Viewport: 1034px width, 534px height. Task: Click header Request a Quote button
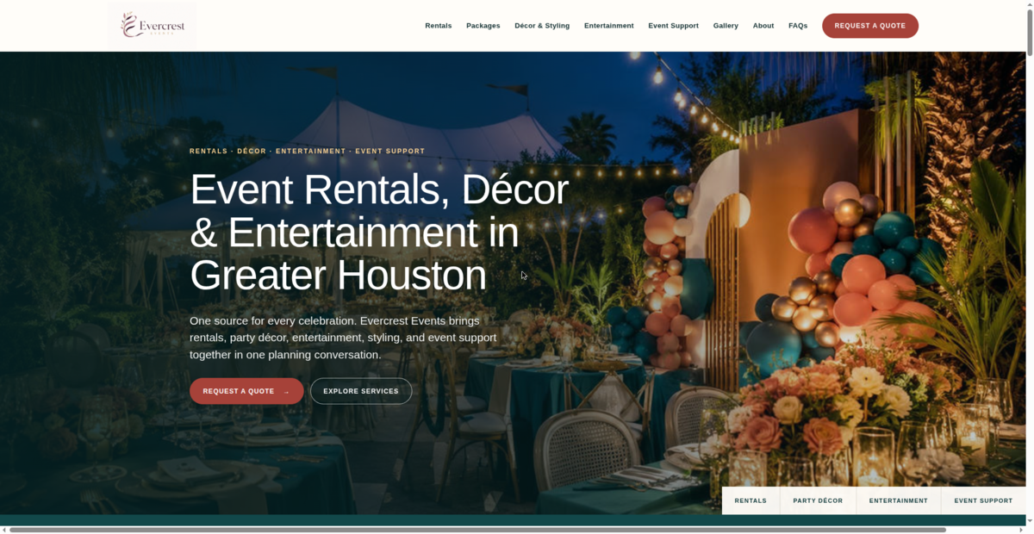click(x=870, y=26)
